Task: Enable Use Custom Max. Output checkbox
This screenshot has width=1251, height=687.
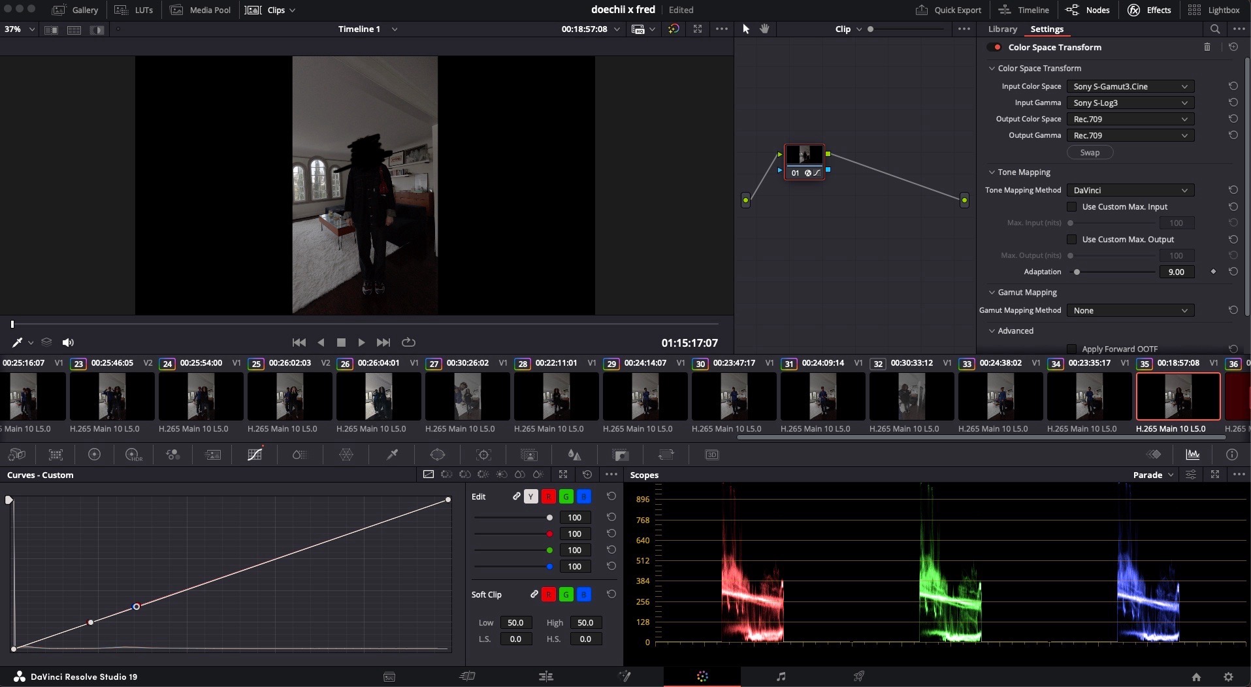Action: tap(1071, 239)
